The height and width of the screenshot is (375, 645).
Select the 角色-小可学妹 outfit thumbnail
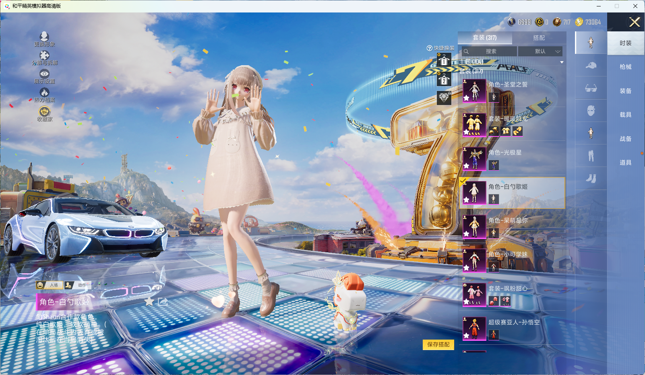474,260
